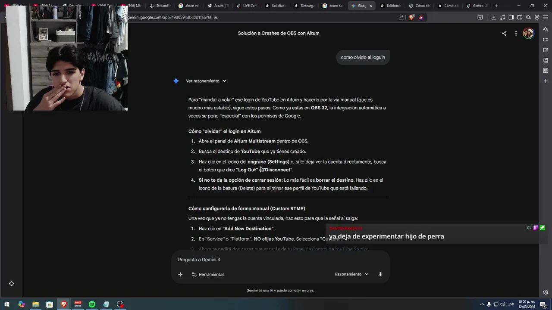Close the active Gemini tab
Viewport: 552px width, 310px height.
370,6
